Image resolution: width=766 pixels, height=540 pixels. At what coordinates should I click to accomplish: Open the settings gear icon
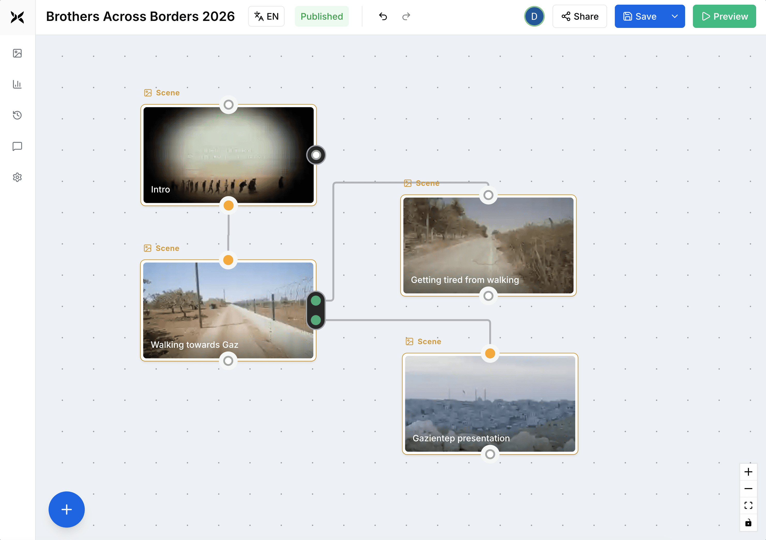pyautogui.click(x=17, y=177)
